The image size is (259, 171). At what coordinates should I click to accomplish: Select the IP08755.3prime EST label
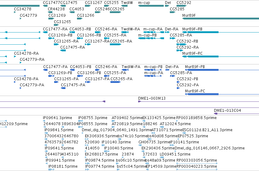(93, 118)
